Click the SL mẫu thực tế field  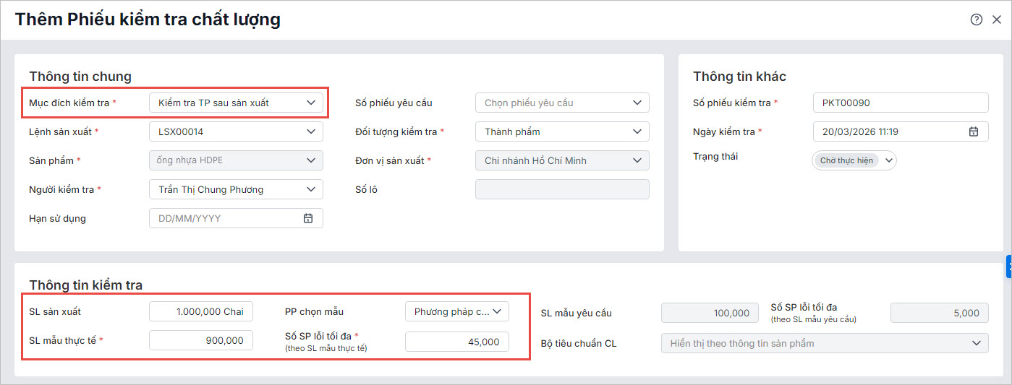[201, 340]
